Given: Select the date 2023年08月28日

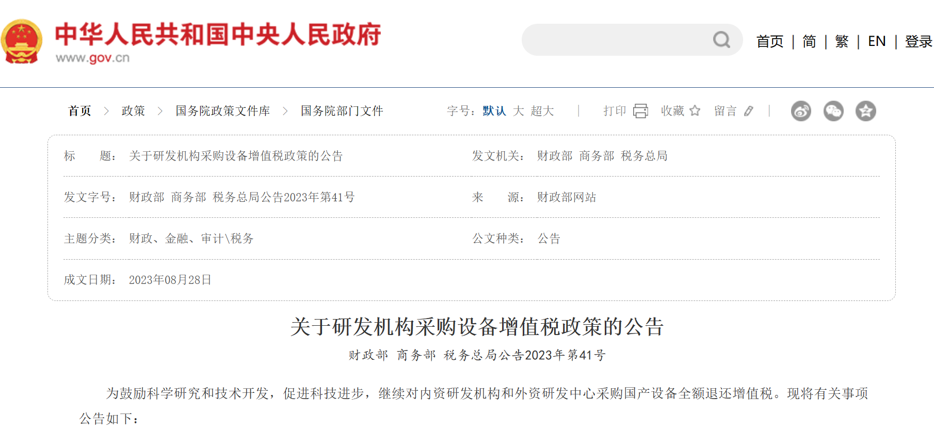Looking at the screenshot, I should coord(170,280).
